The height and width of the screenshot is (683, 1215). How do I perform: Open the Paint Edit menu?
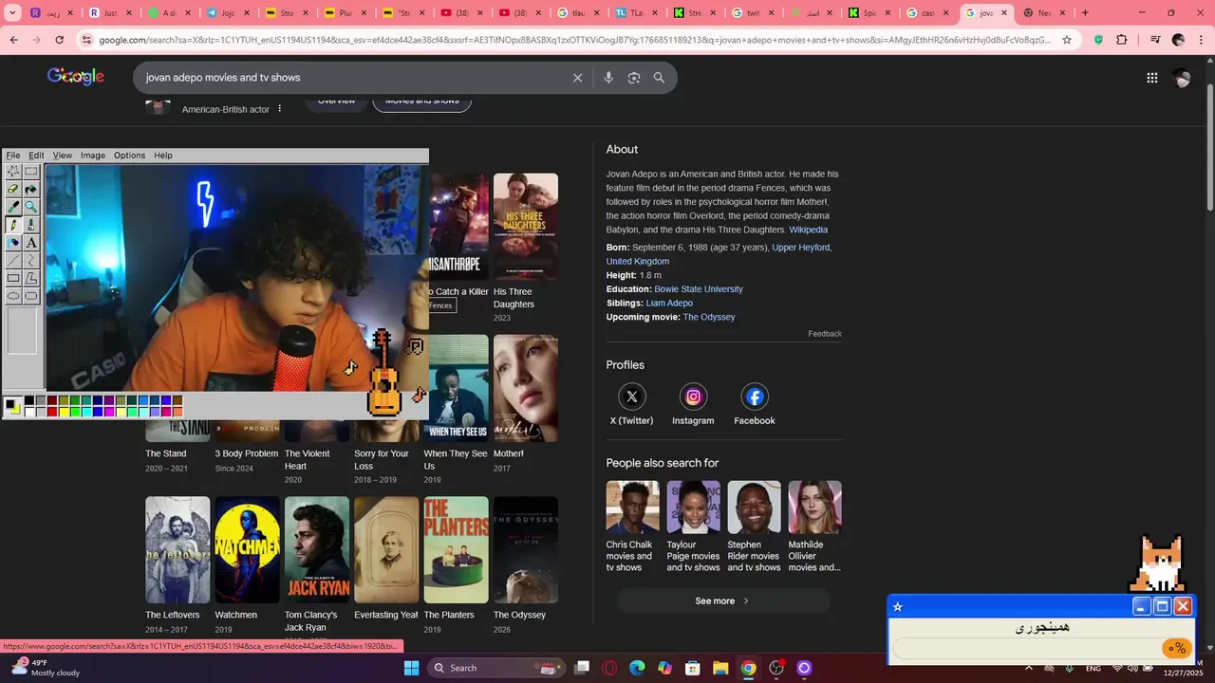(36, 156)
